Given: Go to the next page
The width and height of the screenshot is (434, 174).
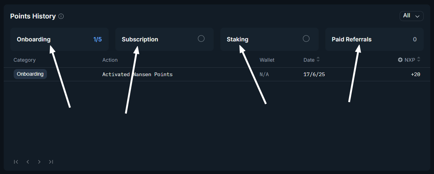Looking at the screenshot, I should point(39,162).
